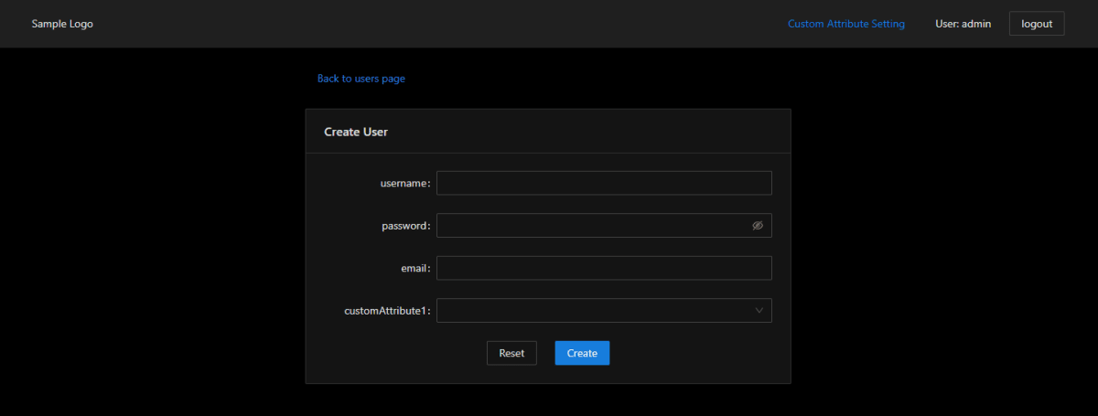Focus the password input field

pos(604,225)
